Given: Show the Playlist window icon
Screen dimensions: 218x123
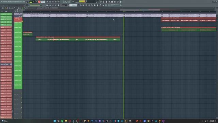Looking at the screenshot, I should 80,5.
